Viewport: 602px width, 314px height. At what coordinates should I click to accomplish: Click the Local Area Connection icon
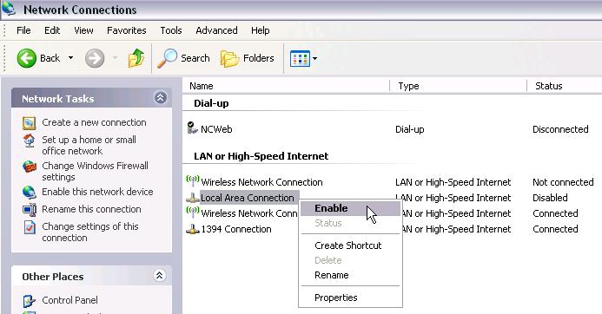(x=192, y=198)
